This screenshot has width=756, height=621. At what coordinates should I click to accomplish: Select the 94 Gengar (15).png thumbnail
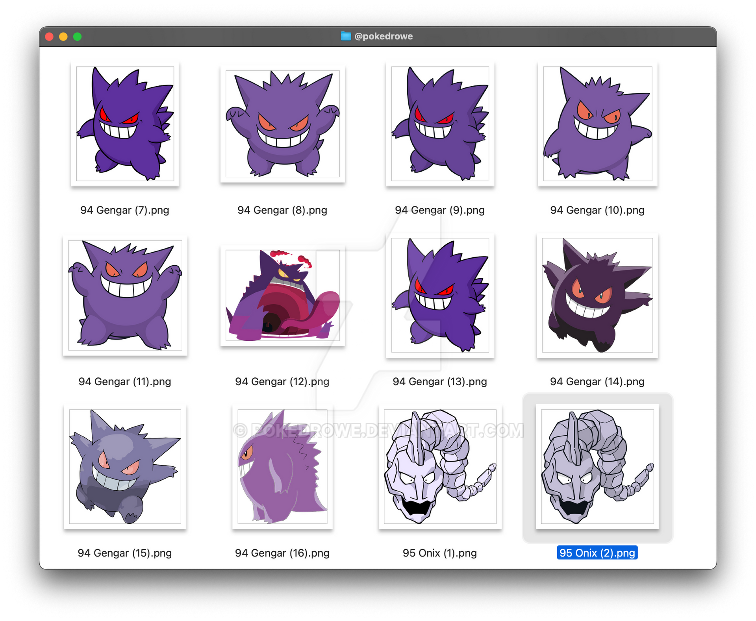[x=125, y=467]
